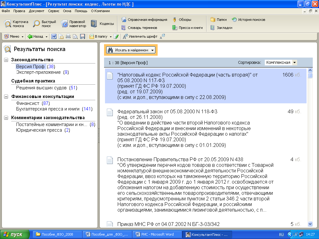Click the print toolbar icon
Screen dimensions: 319x239
[x=68, y=37]
